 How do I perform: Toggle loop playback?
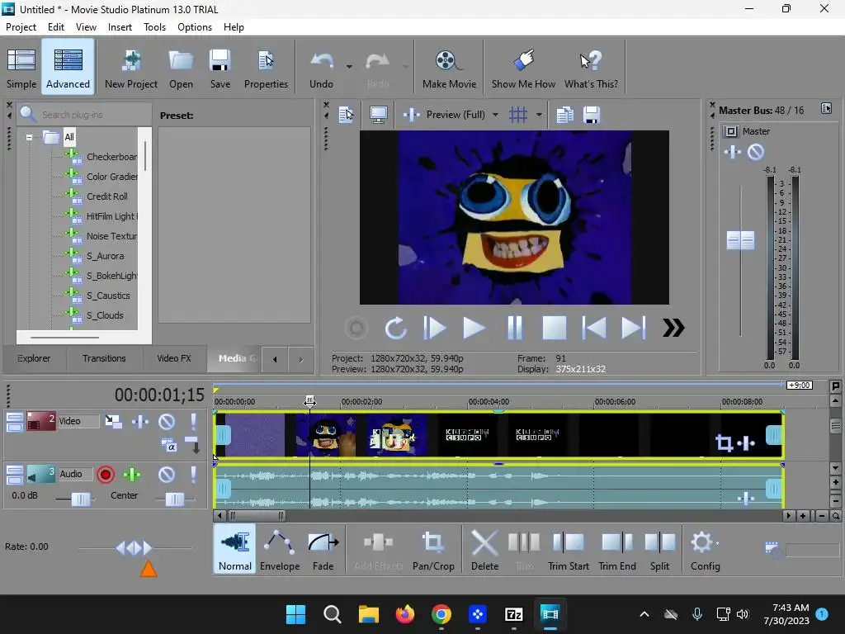395,328
